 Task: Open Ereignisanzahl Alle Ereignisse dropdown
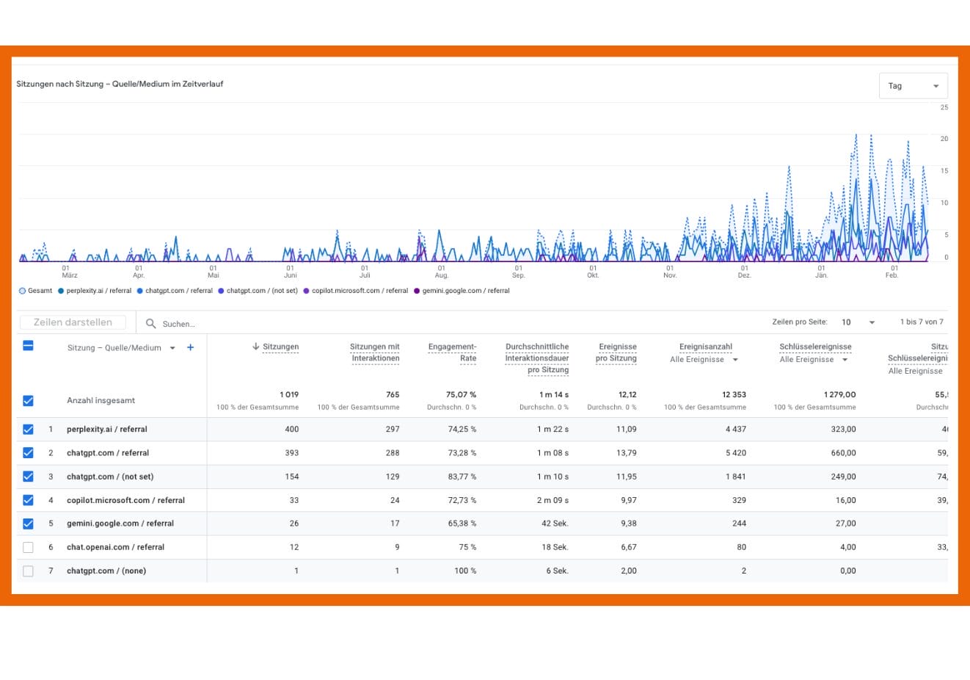click(x=735, y=360)
